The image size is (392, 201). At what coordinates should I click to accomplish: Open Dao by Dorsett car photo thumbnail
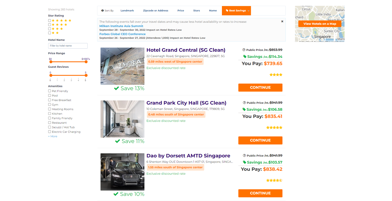pos(122,172)
